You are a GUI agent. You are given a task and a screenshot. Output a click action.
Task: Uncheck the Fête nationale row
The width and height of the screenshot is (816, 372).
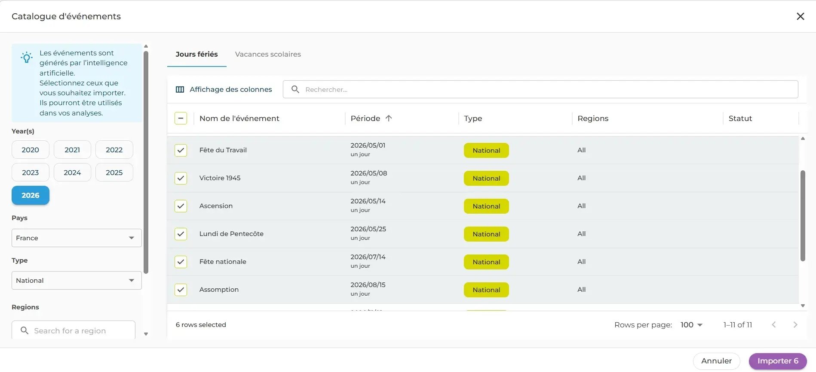tap(181, 262)
